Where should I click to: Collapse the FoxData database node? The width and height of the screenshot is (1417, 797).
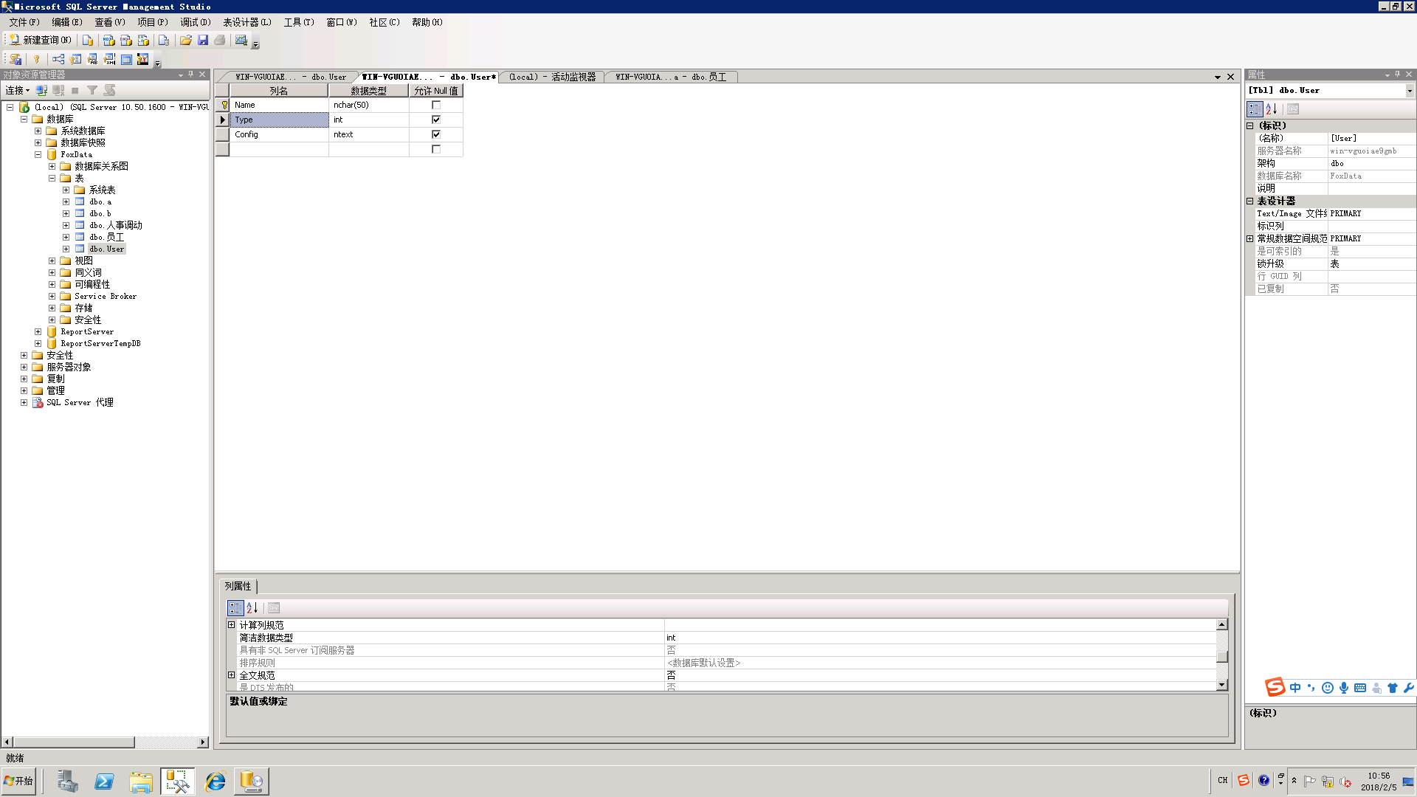pos(38,154)
